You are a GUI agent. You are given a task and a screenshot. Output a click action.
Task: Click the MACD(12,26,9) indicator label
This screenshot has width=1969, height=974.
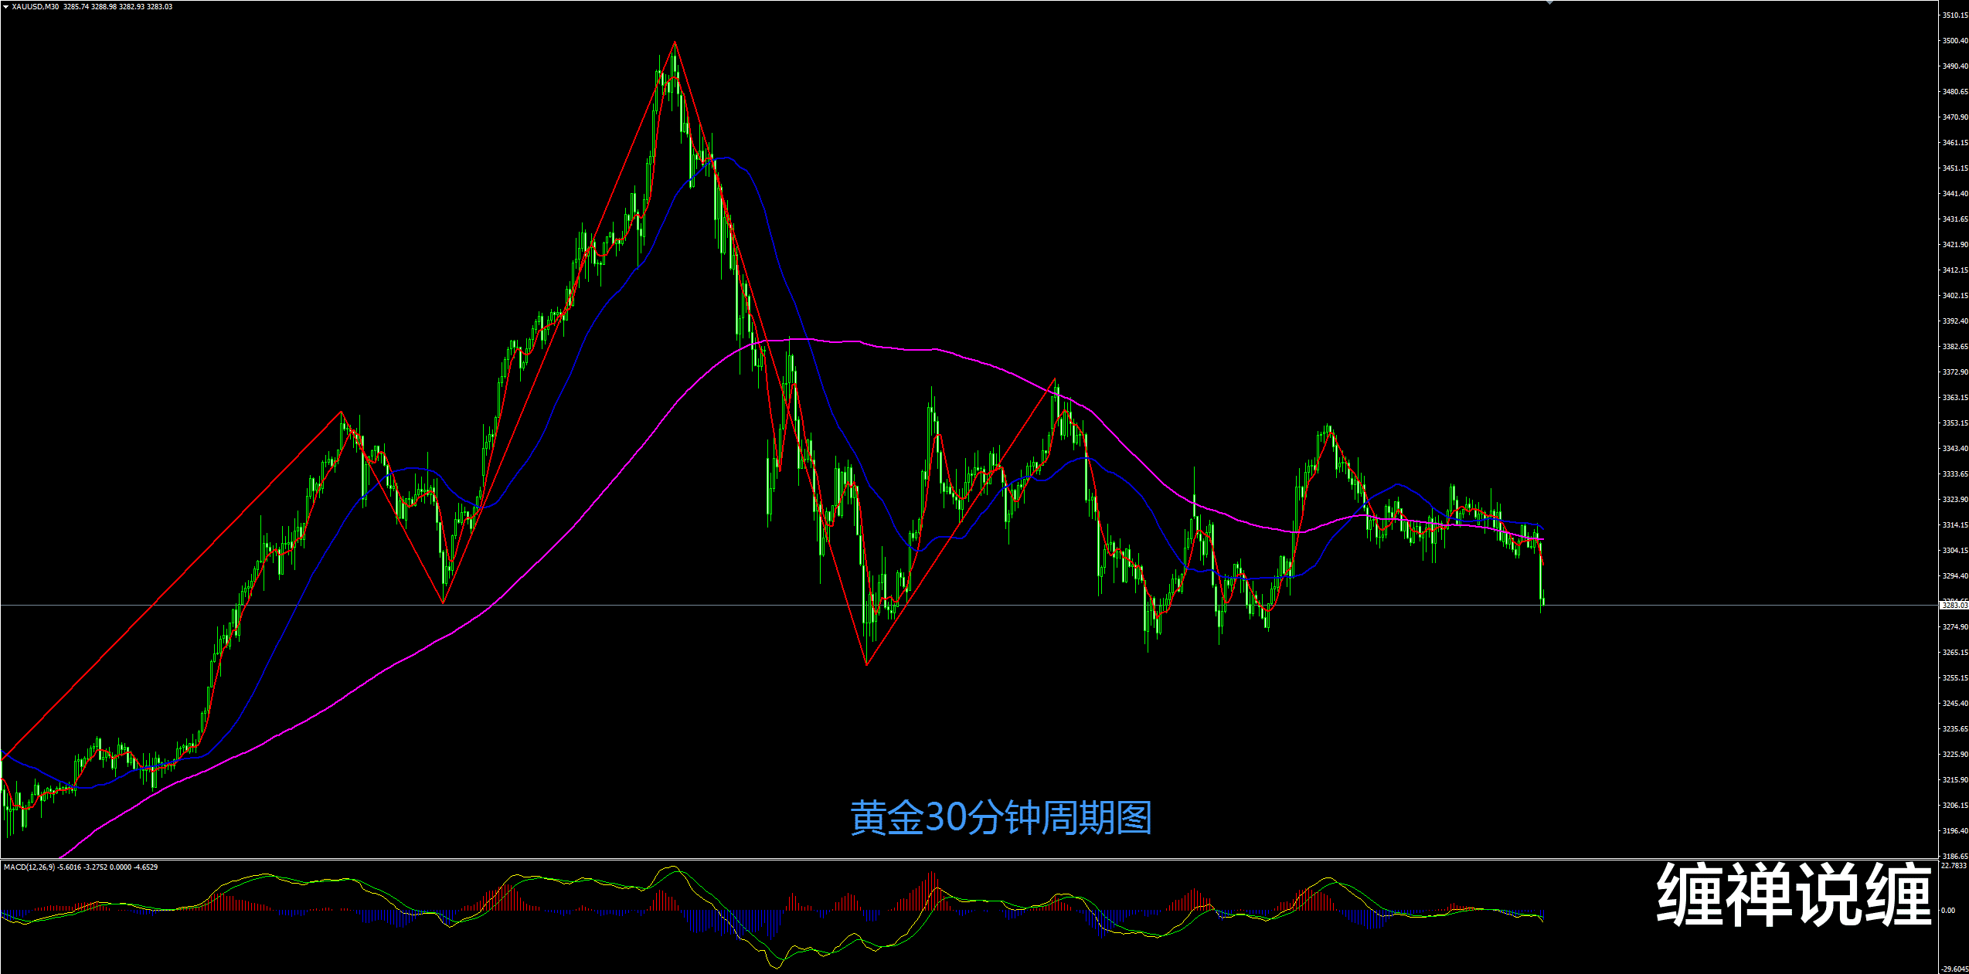point(29,867)
